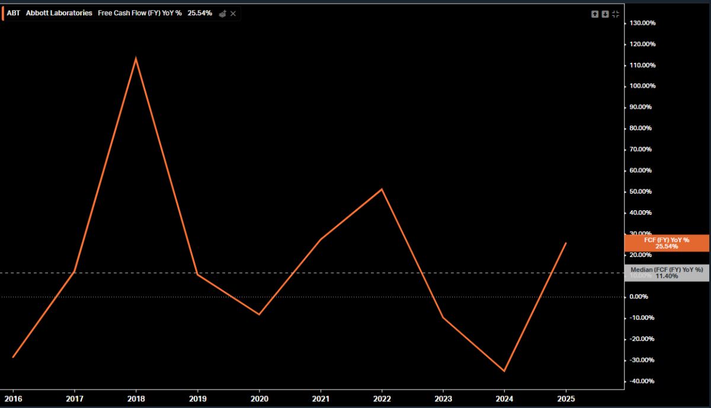Click the orange FCF (FY) YoY % axis tag

click(667, 243)
